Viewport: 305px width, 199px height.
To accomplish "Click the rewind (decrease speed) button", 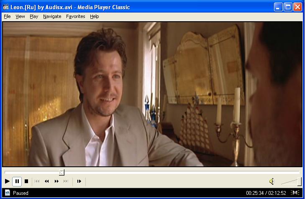I will tap(47, 181).
